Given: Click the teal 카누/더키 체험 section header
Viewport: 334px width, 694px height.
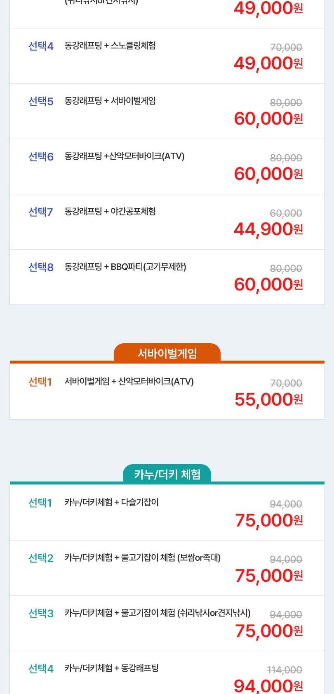Looking at the screenshot, I should [167, 474].
